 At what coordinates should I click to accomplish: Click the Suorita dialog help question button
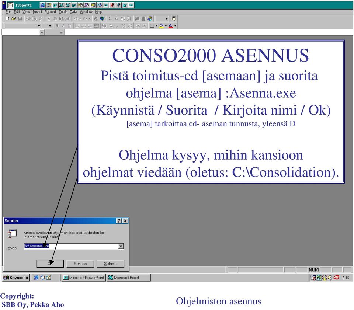tap(119, 221)
